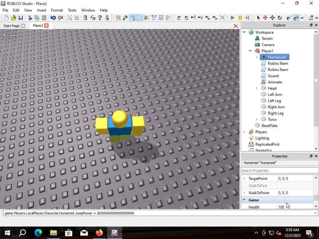This screenshot has width=319, height=239.
Task: Click the Play button in toolbar
Action: pos(232,18)
